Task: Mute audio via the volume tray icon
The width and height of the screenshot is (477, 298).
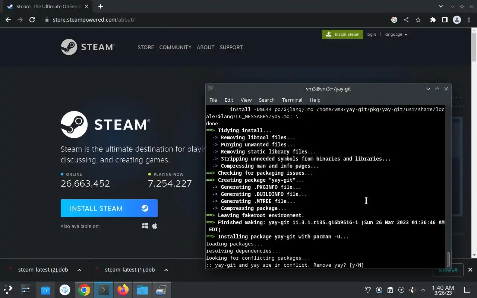Action: pos(412,290)
